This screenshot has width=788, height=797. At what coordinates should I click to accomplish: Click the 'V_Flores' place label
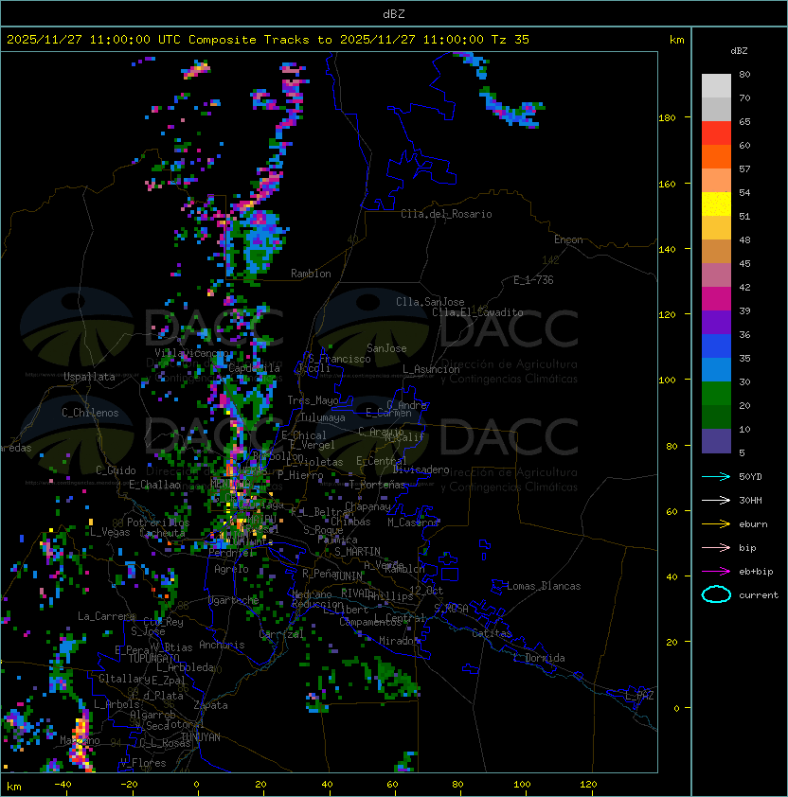143,763
